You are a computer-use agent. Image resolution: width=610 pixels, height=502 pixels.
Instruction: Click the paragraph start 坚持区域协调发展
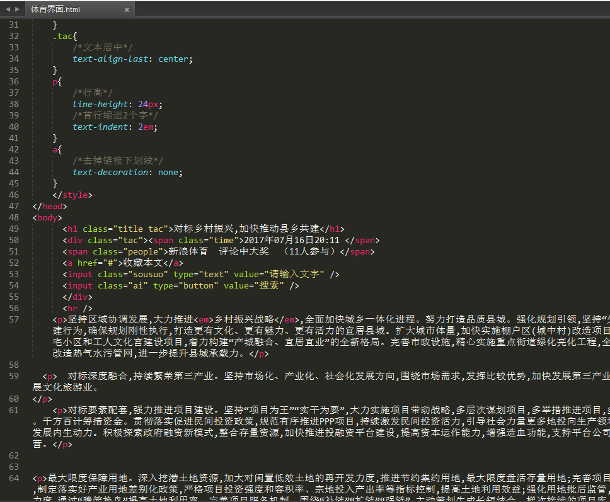point(108,319)
